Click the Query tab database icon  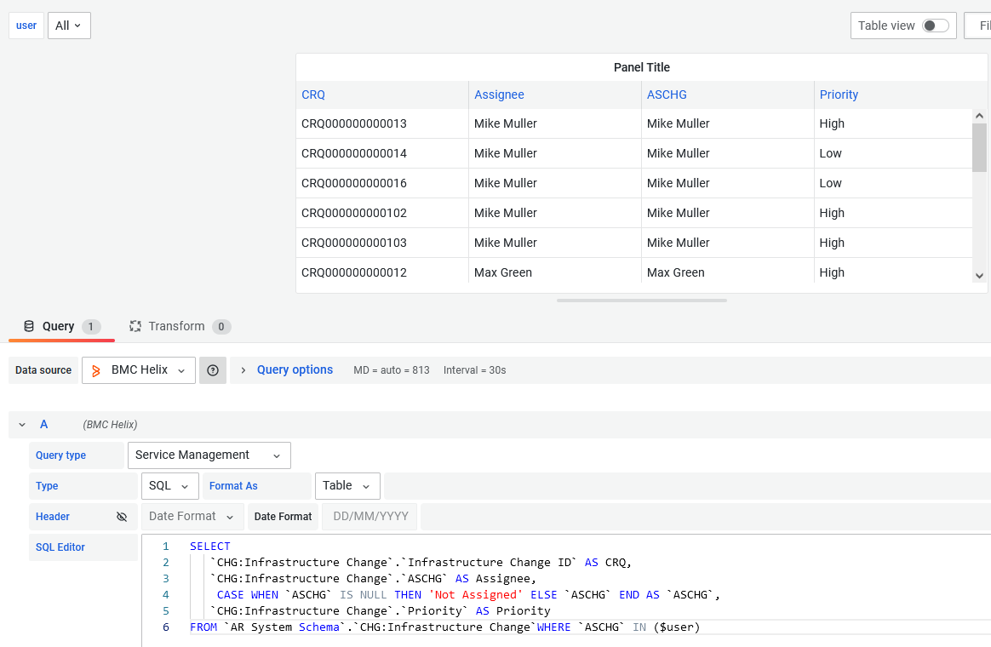29,326
